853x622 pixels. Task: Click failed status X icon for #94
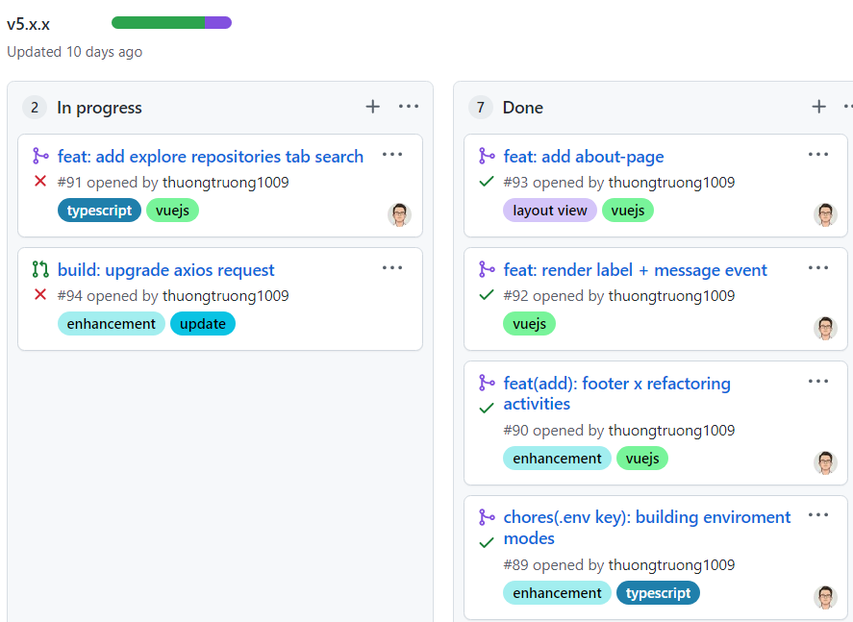click(40, 295)
